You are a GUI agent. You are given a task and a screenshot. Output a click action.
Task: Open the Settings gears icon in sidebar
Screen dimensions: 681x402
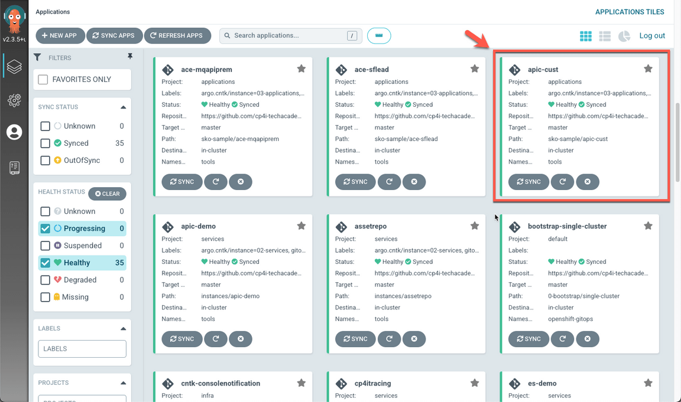[14, 100]
